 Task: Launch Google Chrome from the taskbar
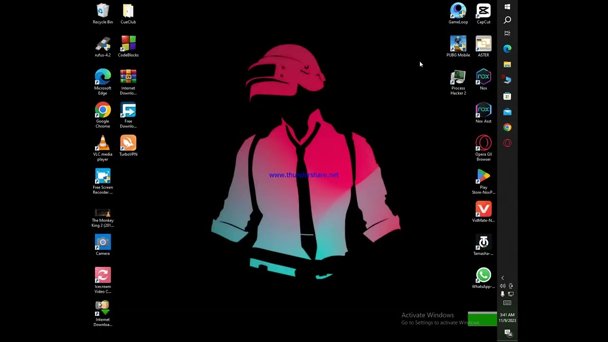click(x=507, y=127)
